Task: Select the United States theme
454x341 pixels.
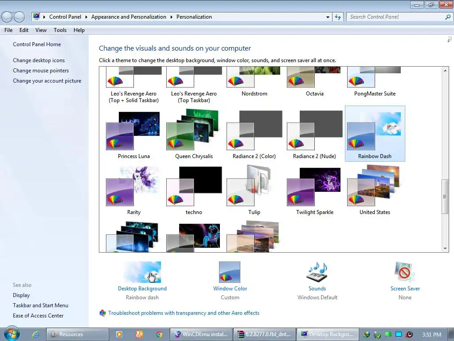Action: (x=375, y=190)
